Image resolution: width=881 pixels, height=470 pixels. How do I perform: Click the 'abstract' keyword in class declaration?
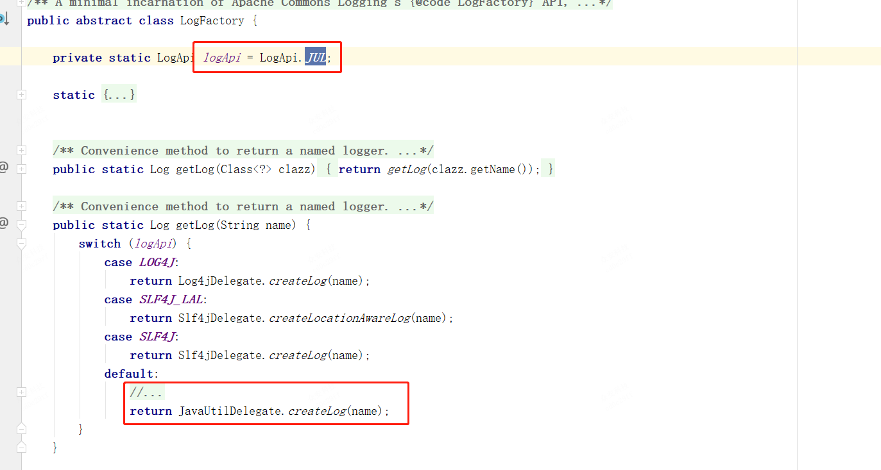(104, 21)
